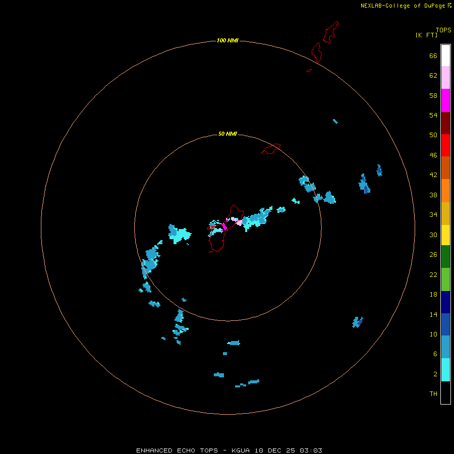Screen dimensions: 454x454
Task: Click the dark red 54 kft swatch
Action: coord(445,123)
